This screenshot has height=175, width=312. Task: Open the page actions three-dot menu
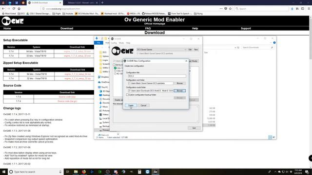(x=221, y=9)
